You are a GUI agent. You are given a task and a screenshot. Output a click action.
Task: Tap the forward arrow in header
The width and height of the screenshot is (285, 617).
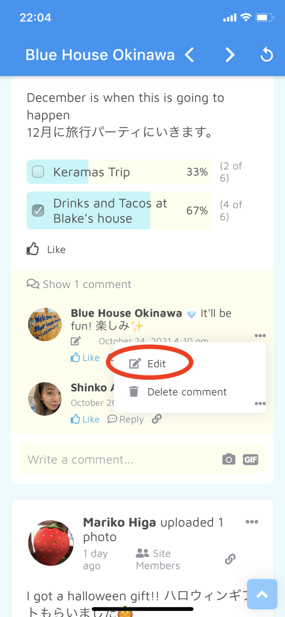click(x=229, y=55)
